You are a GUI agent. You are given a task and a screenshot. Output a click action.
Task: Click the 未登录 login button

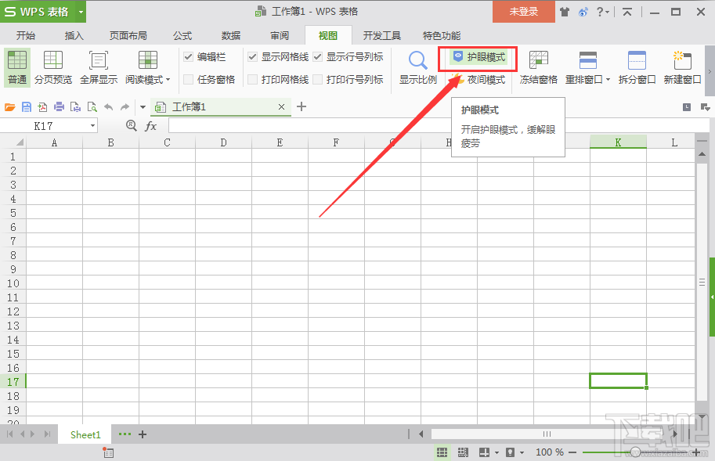point(522,12)
